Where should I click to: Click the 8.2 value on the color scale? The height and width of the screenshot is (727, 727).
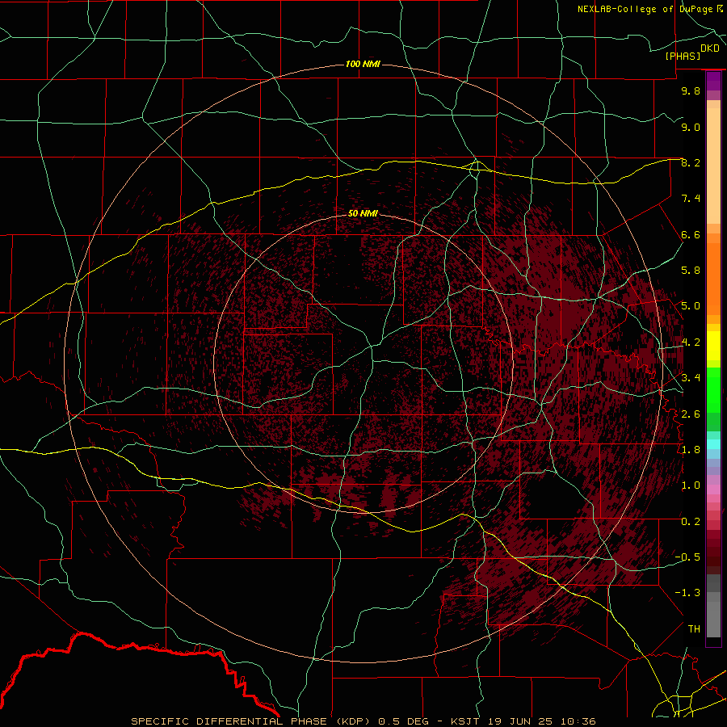click(x=691, y=162)
